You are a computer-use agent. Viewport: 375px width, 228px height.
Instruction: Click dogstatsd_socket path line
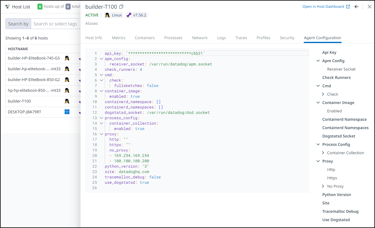point(157,113)
